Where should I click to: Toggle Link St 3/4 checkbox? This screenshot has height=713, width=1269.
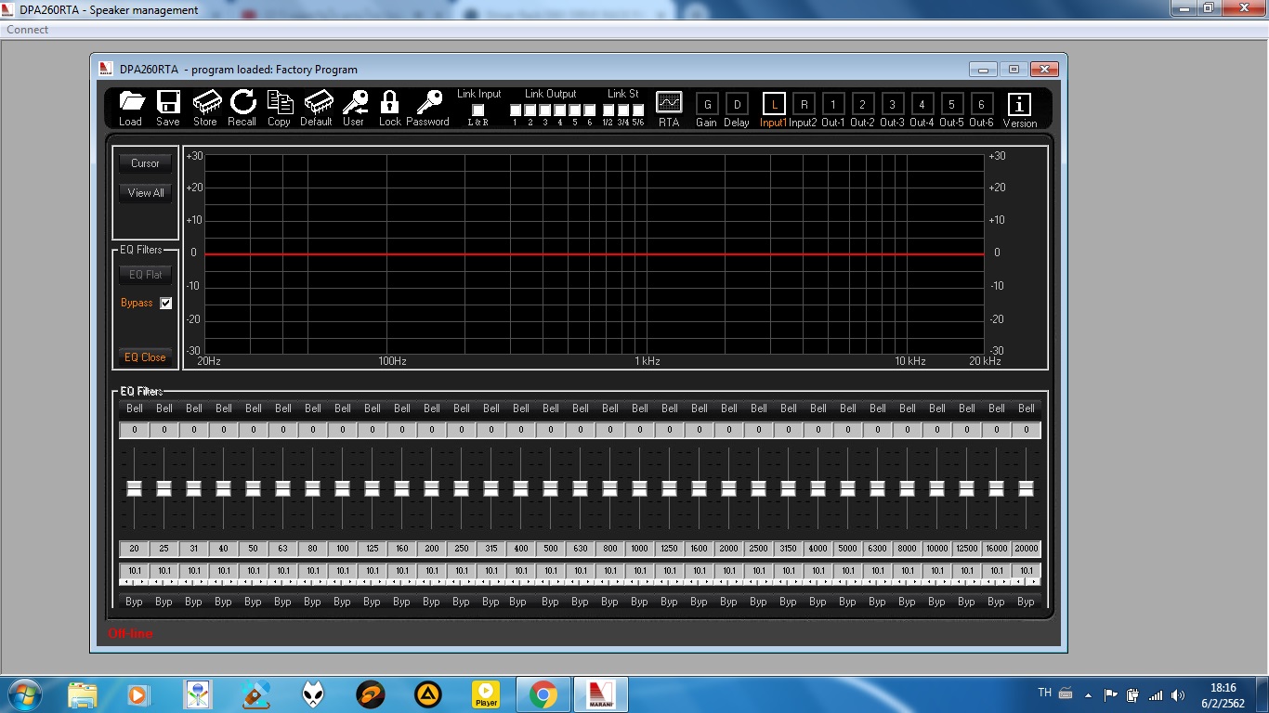tap(623, 110)
